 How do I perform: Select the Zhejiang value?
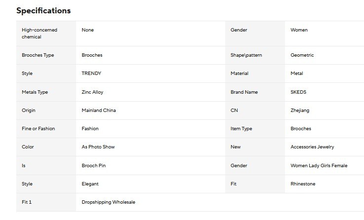300,110
